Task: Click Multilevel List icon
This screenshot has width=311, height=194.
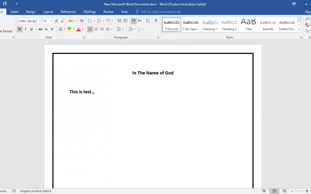Action: pyautogui.click(x=108, y=20)
